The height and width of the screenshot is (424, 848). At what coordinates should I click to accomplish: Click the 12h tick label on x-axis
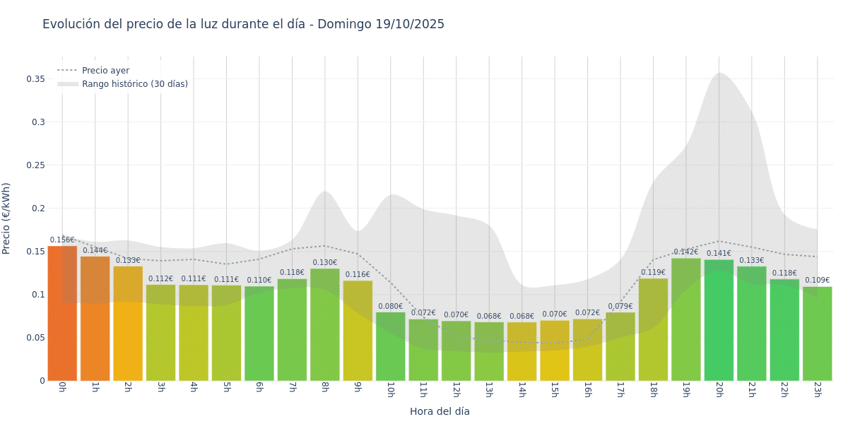point(456,391)
